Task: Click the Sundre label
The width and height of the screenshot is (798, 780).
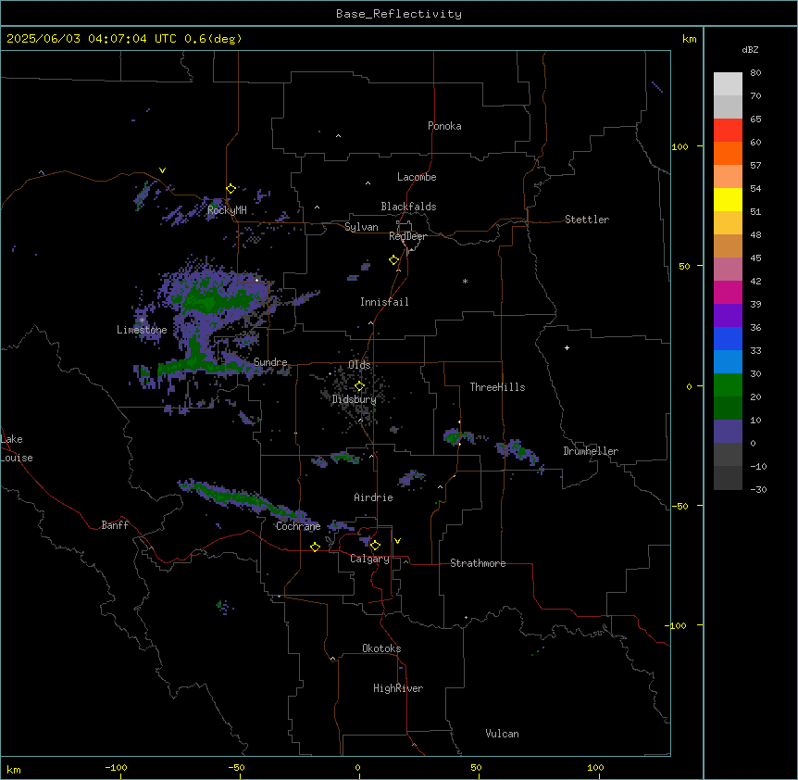Action: (x=270, y=362)
